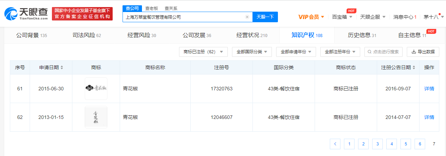Image resolution: width=446 pixels, height=156 pixels.
Task: Go to page 6
Action: (x=420, y=144)
